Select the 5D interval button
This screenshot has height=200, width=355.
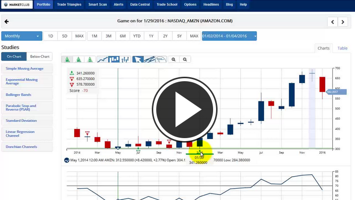65,36
